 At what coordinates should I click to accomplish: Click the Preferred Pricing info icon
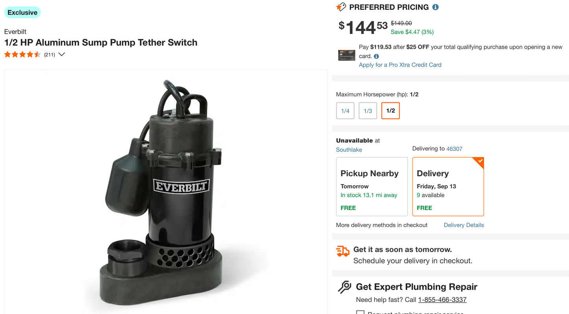[x=436, y=7]
